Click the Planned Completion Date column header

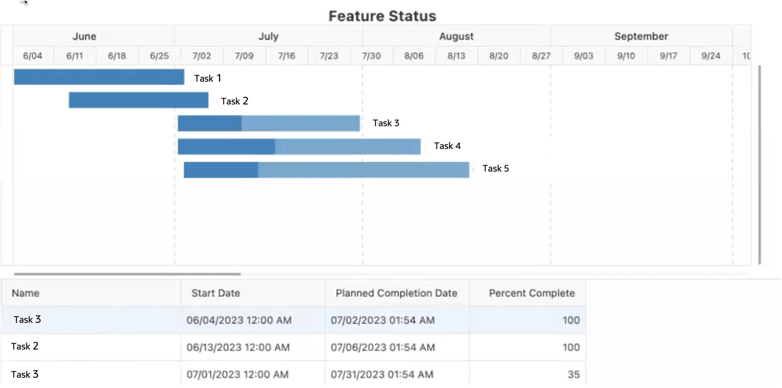[396, 293]
